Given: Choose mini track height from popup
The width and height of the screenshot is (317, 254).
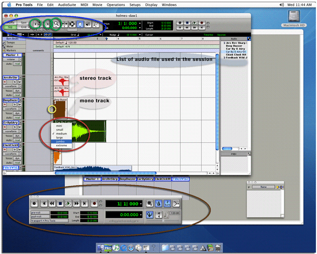Looking at the screenshot, I should [x=61, y=126].
